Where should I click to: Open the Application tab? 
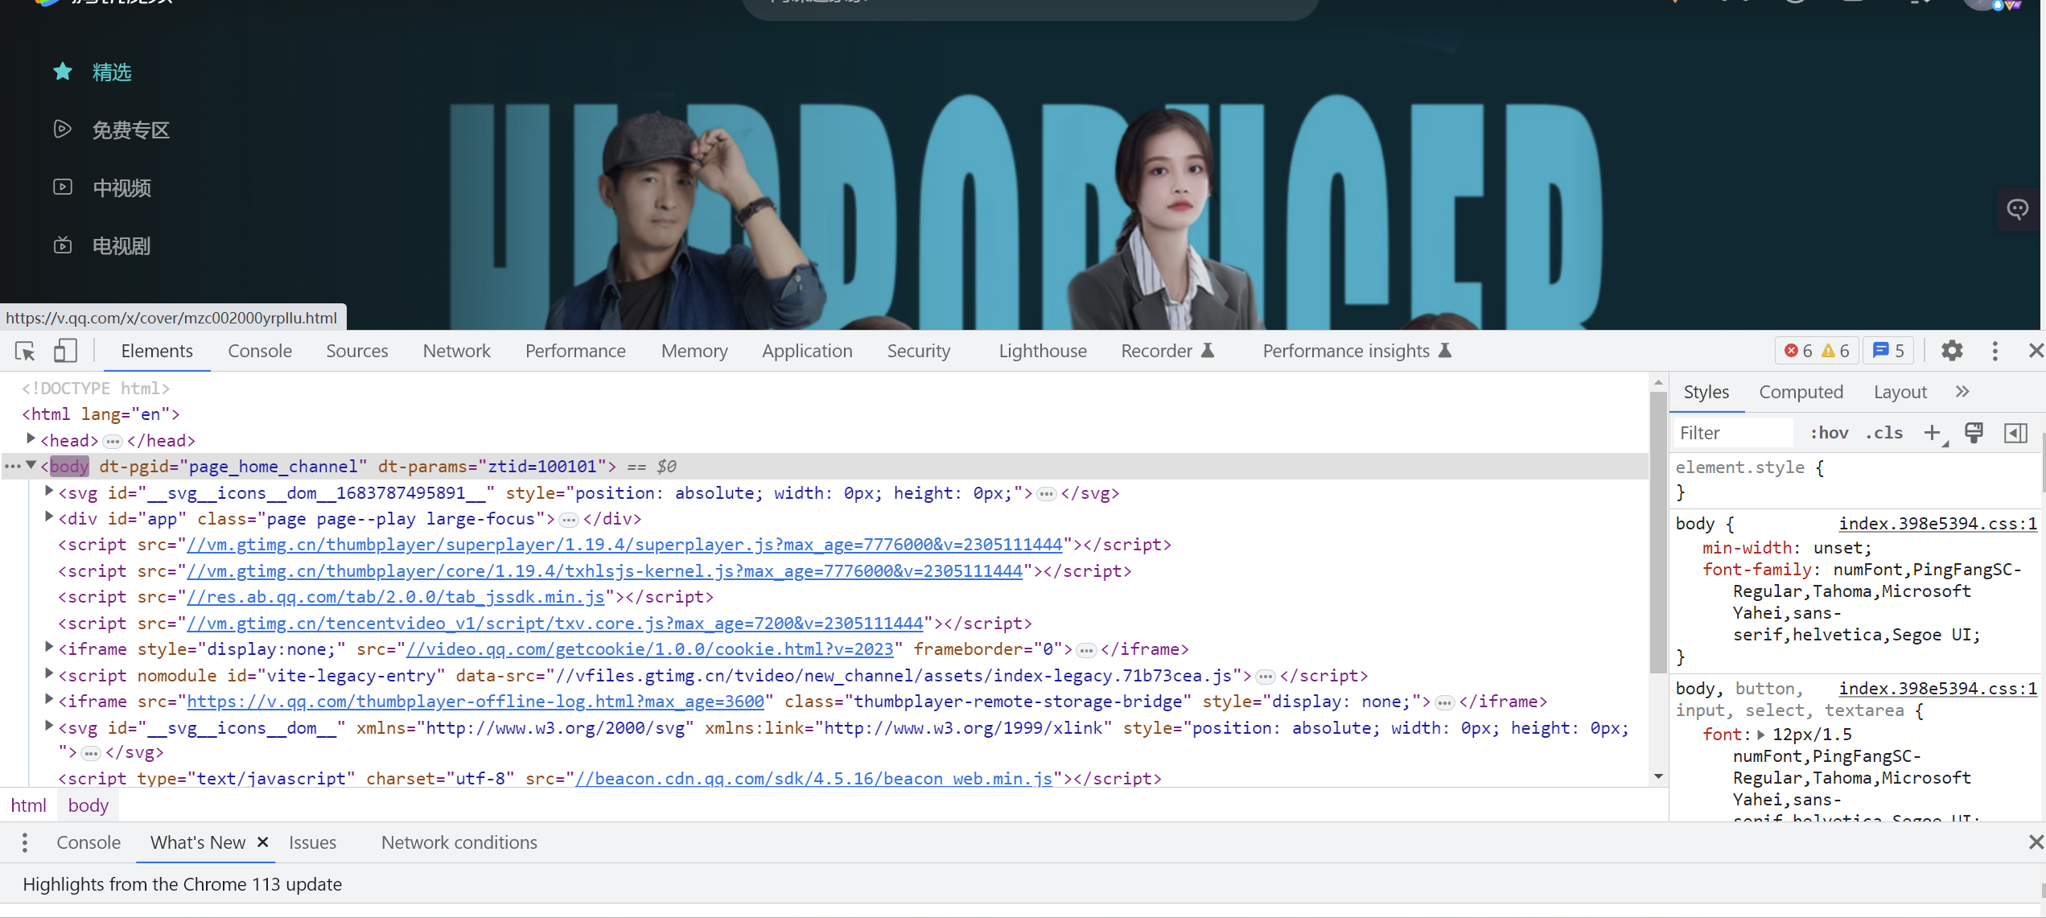pyautogui.click(x=807, y=351)
